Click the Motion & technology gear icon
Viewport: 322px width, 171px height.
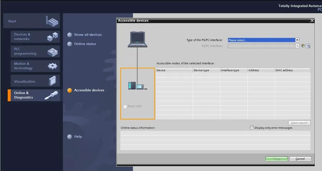[53, 66]
